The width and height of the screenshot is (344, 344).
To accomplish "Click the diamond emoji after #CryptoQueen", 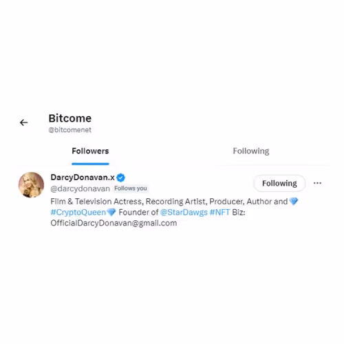I will pos(111,212).
